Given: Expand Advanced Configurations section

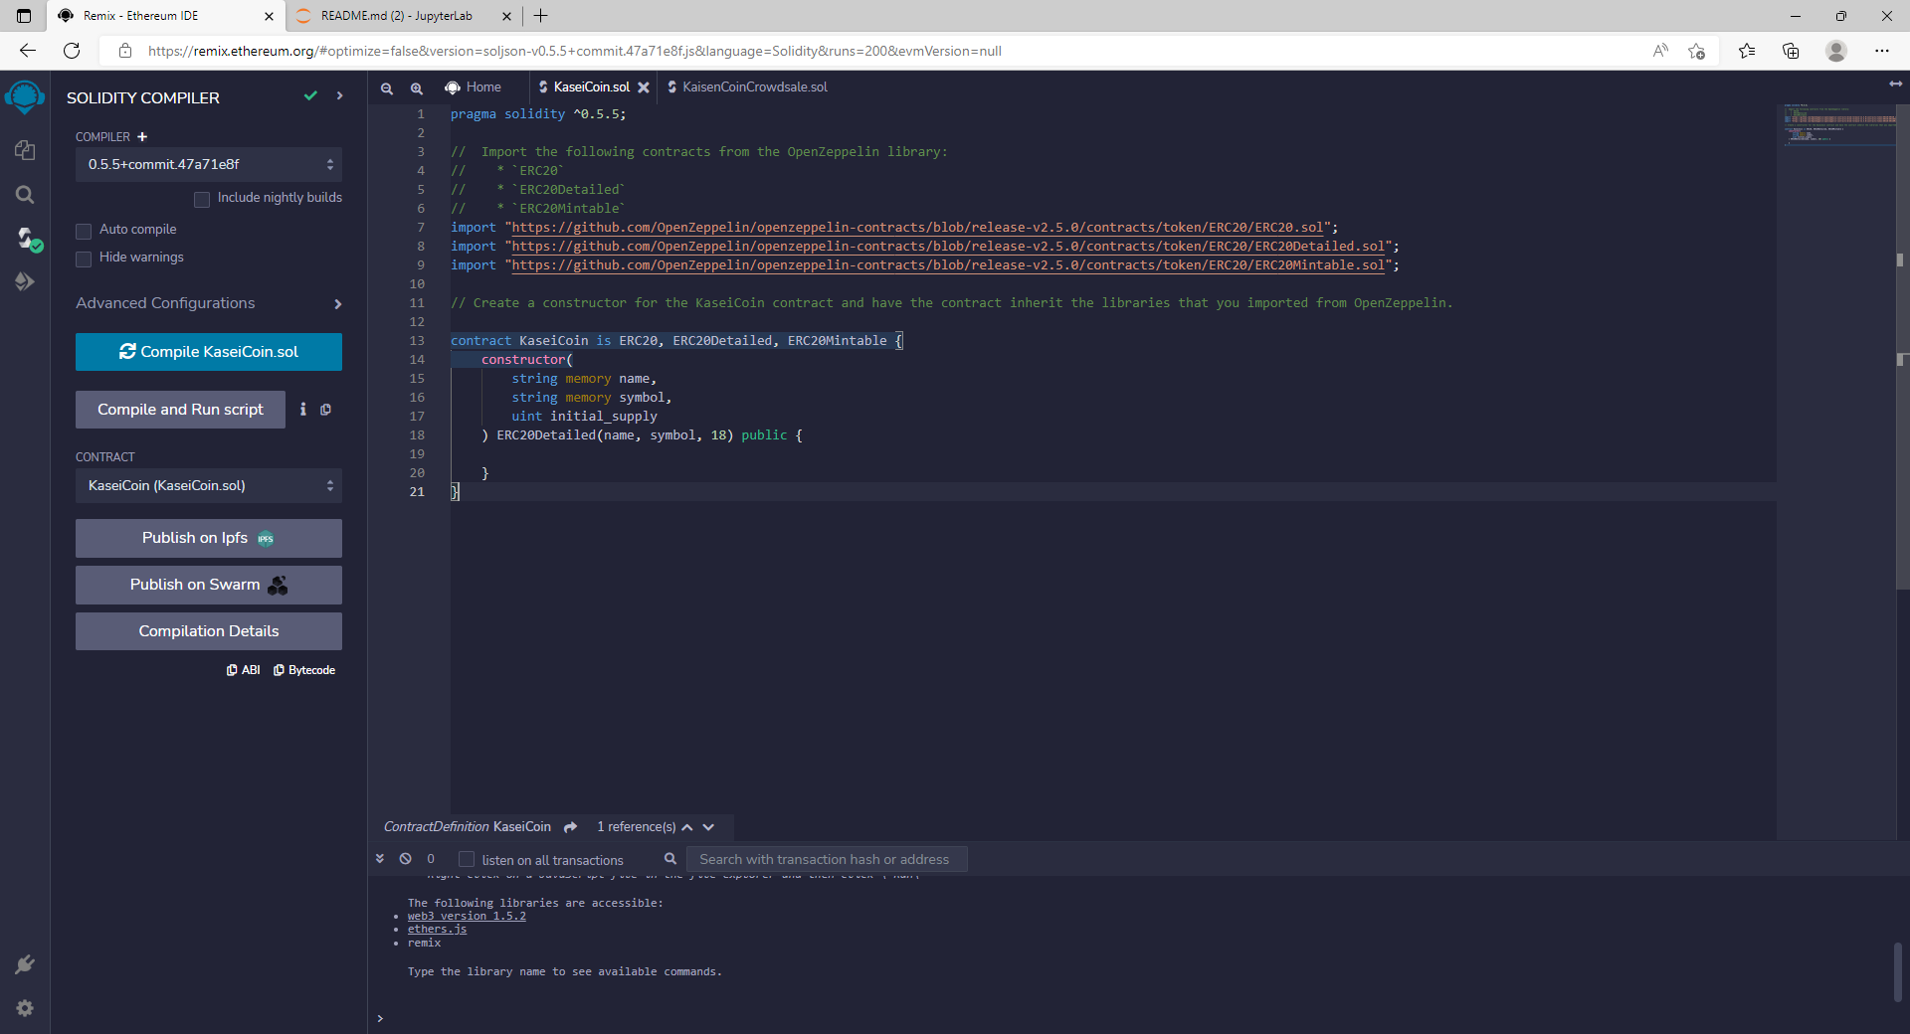Looking at the screenshot, I should click(x=209, y=303).
